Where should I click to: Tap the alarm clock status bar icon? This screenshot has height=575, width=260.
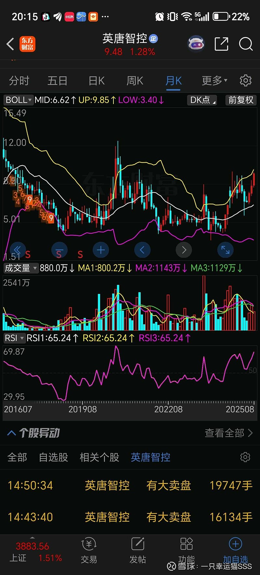pos(159,16)
